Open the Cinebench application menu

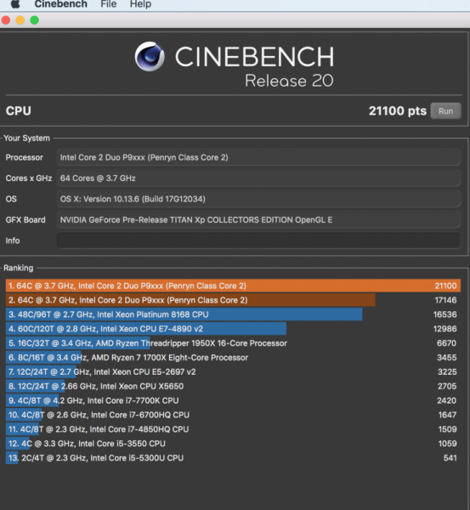tap(61, 4)
